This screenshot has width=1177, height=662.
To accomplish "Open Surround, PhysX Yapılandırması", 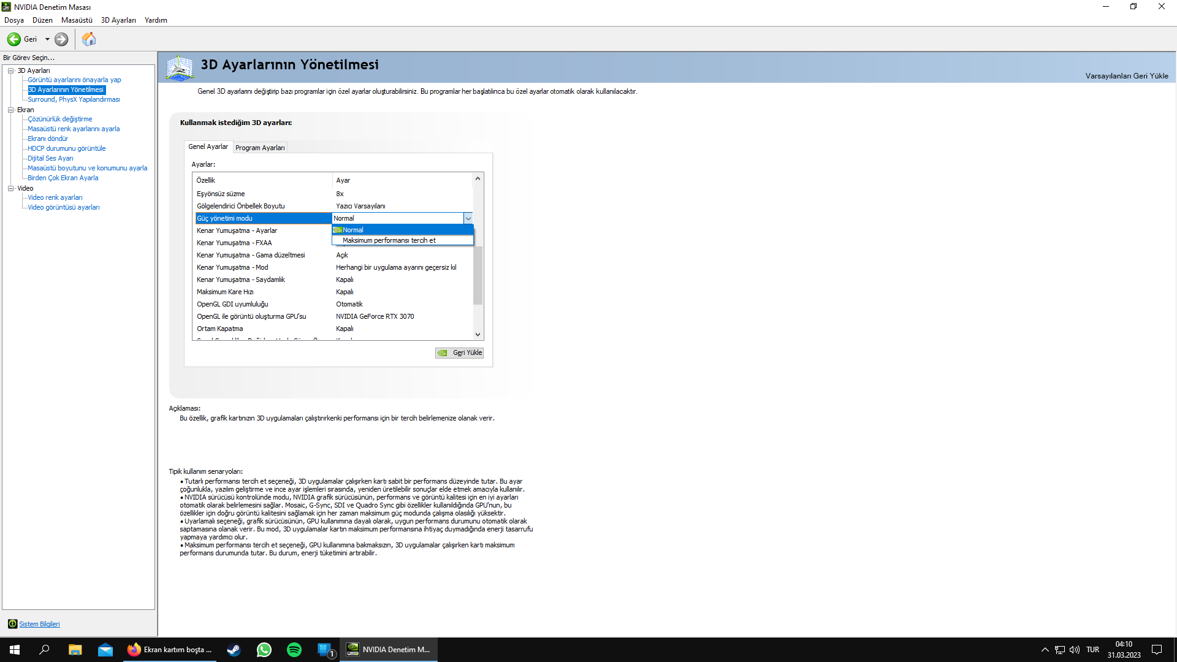I will [74, 99].
